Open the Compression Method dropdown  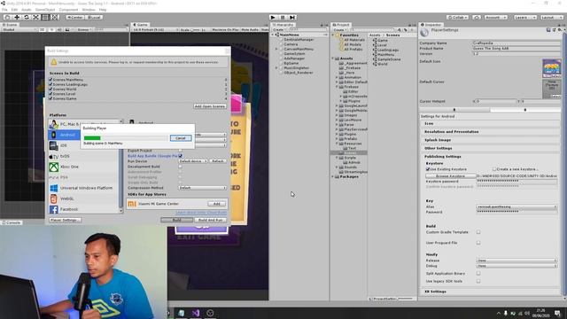203,188
